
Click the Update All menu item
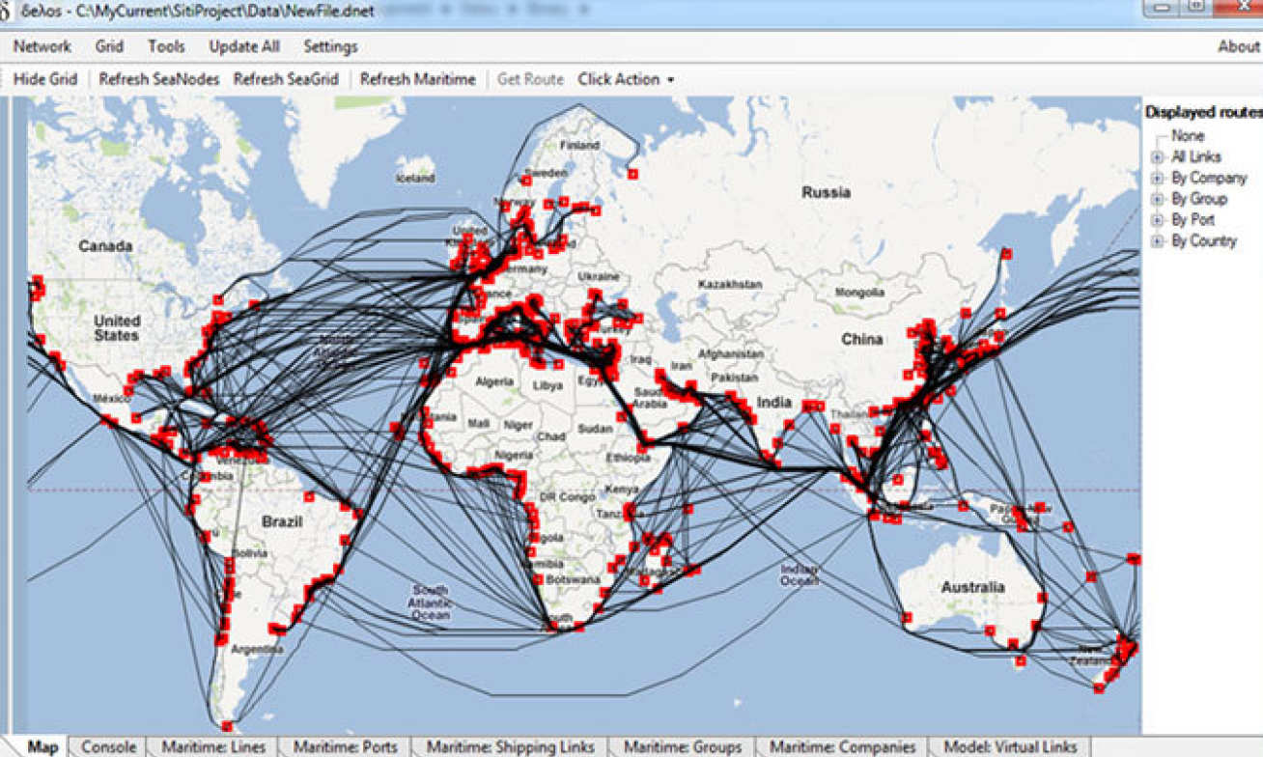coord(244,46)
